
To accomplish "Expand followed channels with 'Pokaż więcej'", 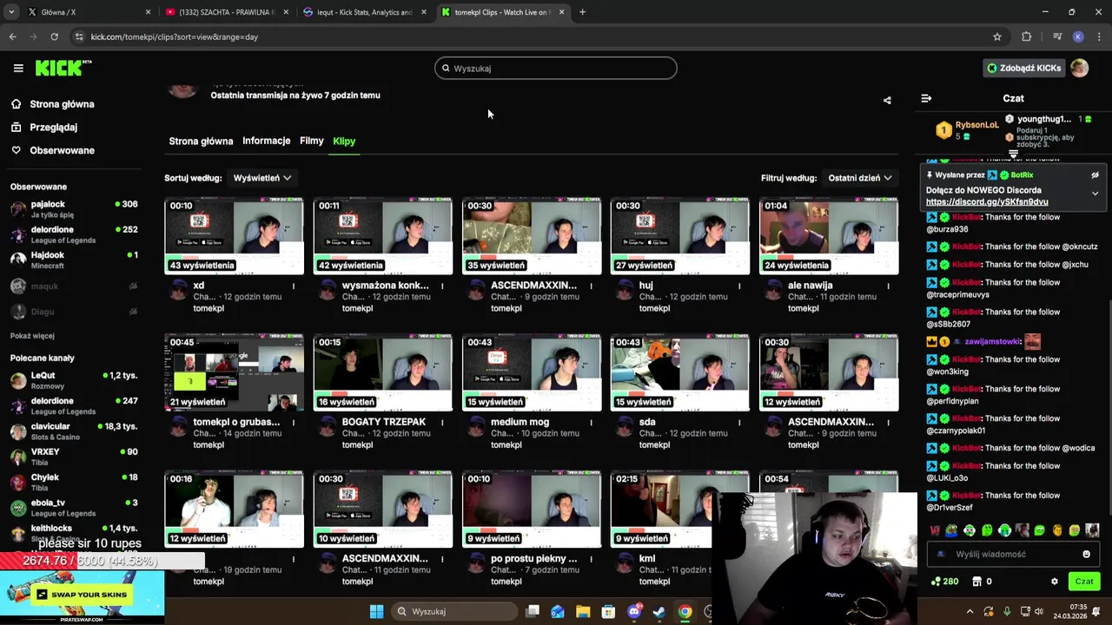I will click(x=32, y=336).
